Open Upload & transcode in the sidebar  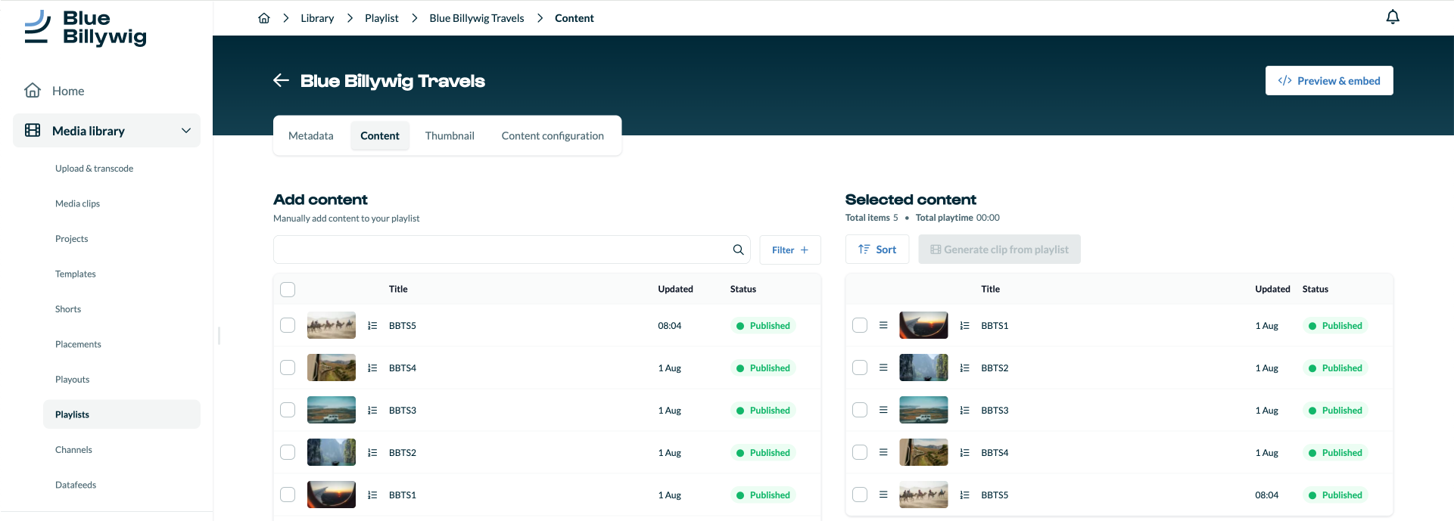(x=95, y=169)
